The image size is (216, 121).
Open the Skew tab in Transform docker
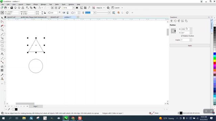click(x=186, y=21)
